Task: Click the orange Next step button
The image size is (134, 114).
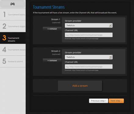Action: pos(116,101)
